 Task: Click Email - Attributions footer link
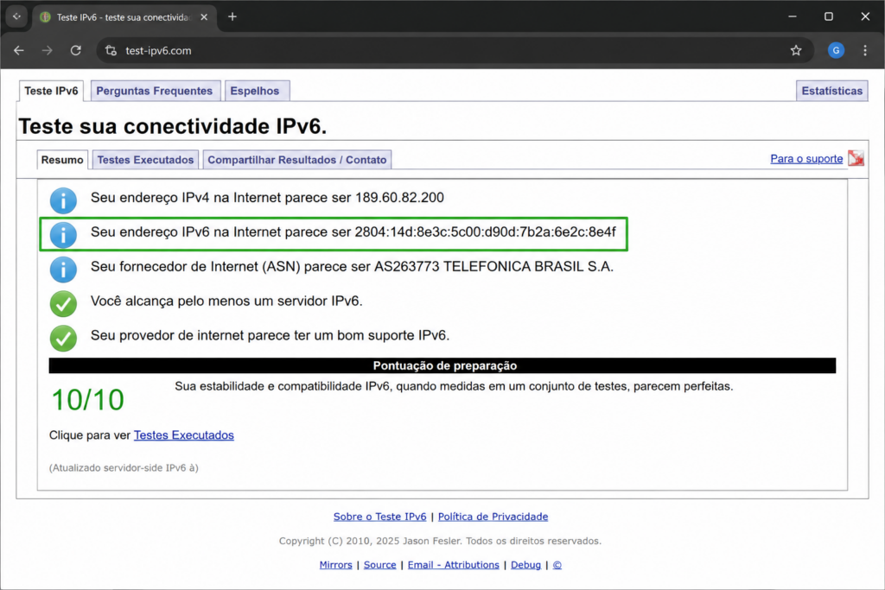pos(453,565)
